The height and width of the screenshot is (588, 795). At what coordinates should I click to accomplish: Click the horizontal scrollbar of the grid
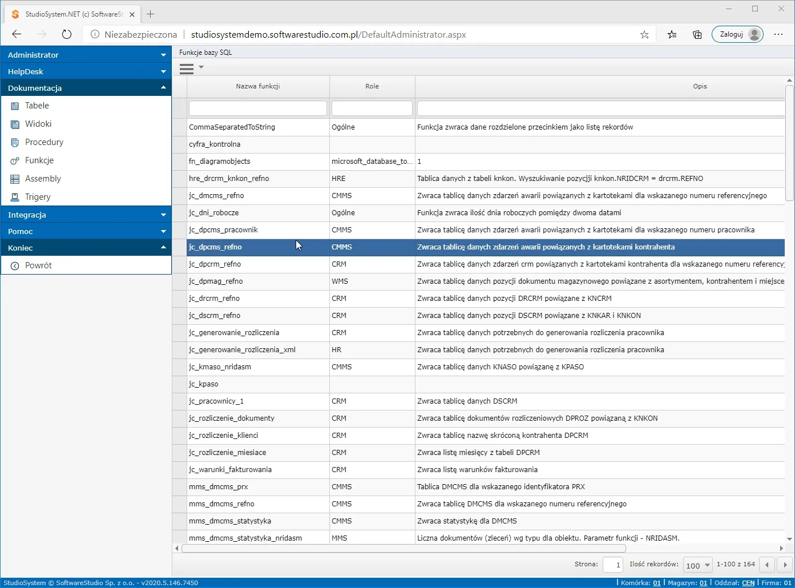pos(403,548)
